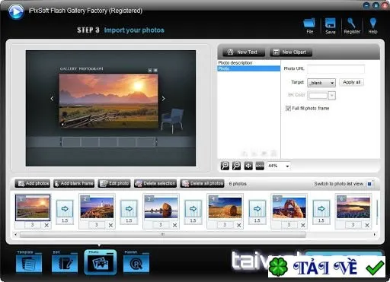Image resolution: width=390 pixels, height=282 pixels.
Task: Click duration field under photo 4
Action: [x=225, y=225]
